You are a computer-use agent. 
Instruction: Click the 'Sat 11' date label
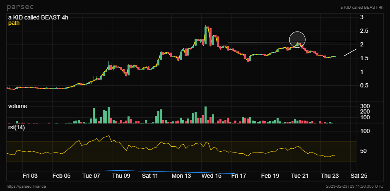150,176
